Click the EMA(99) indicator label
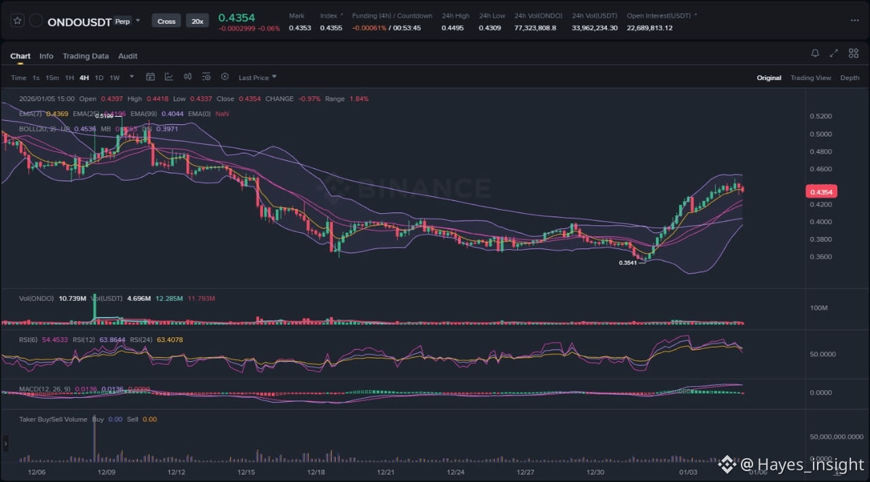This screenshot has height=482, width=870. [x=145, y=114]
